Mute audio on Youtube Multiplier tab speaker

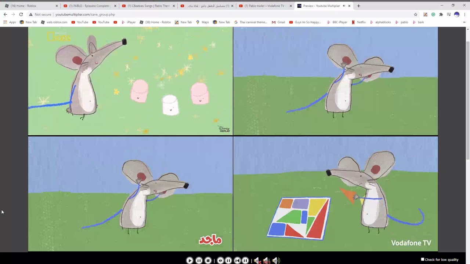pyautogui.click(x=344, y=6)
